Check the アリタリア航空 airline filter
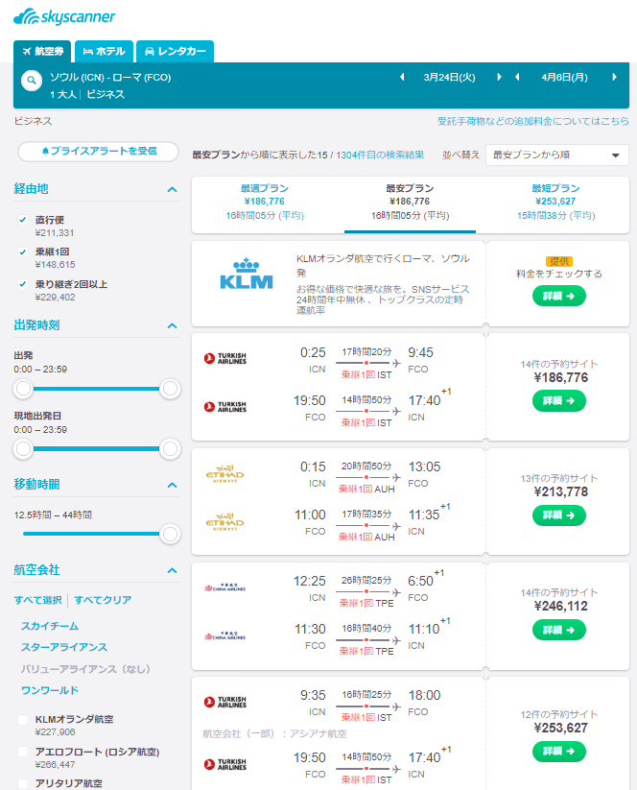This screenshot has height=790, width=637. click(23, 783)
